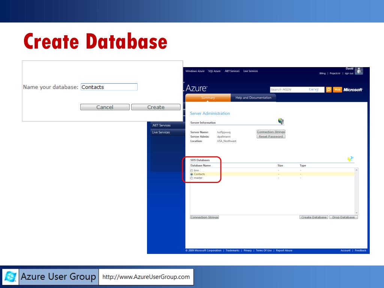
Task: Click Connection Strings beside Server Name
Action: 271,132
